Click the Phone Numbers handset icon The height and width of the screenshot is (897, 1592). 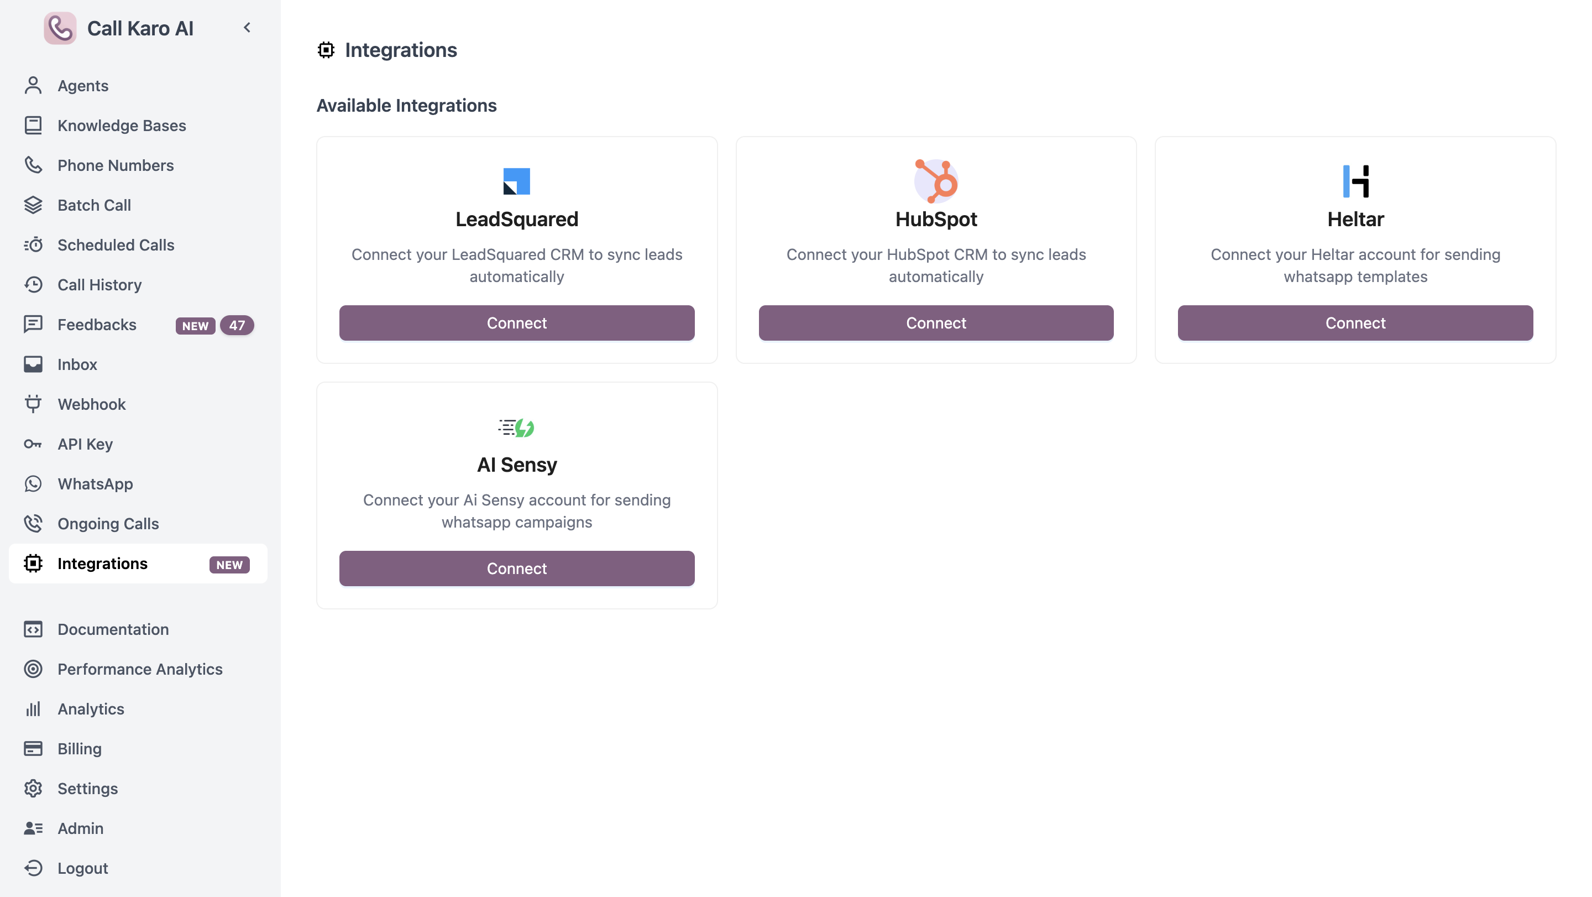click(x=33, y=165)
